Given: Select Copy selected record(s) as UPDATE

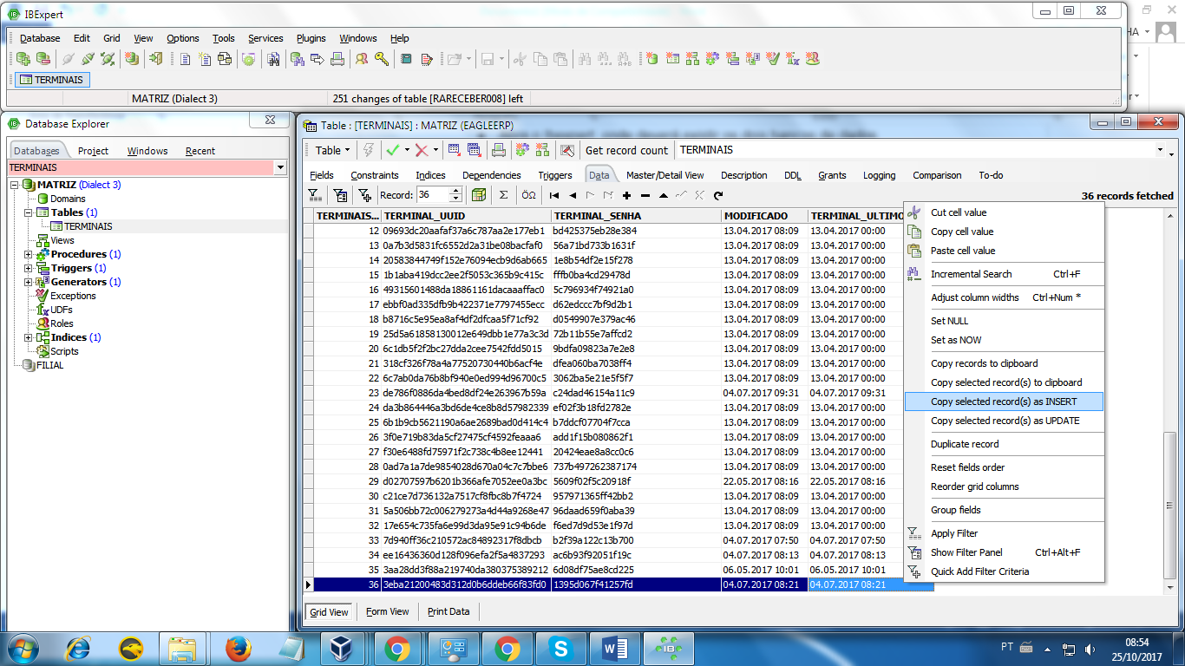Looking at the screenshot, I should click(x=1004, y=421).
